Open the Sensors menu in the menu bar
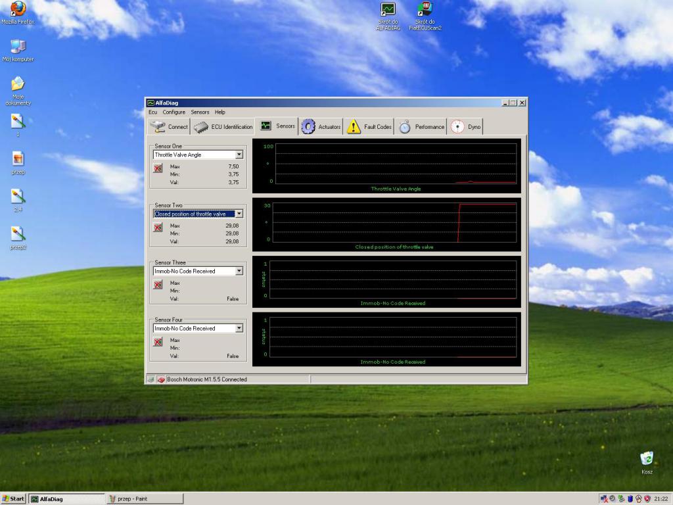This screenshot has width=673, height=505. pos(200,112)
